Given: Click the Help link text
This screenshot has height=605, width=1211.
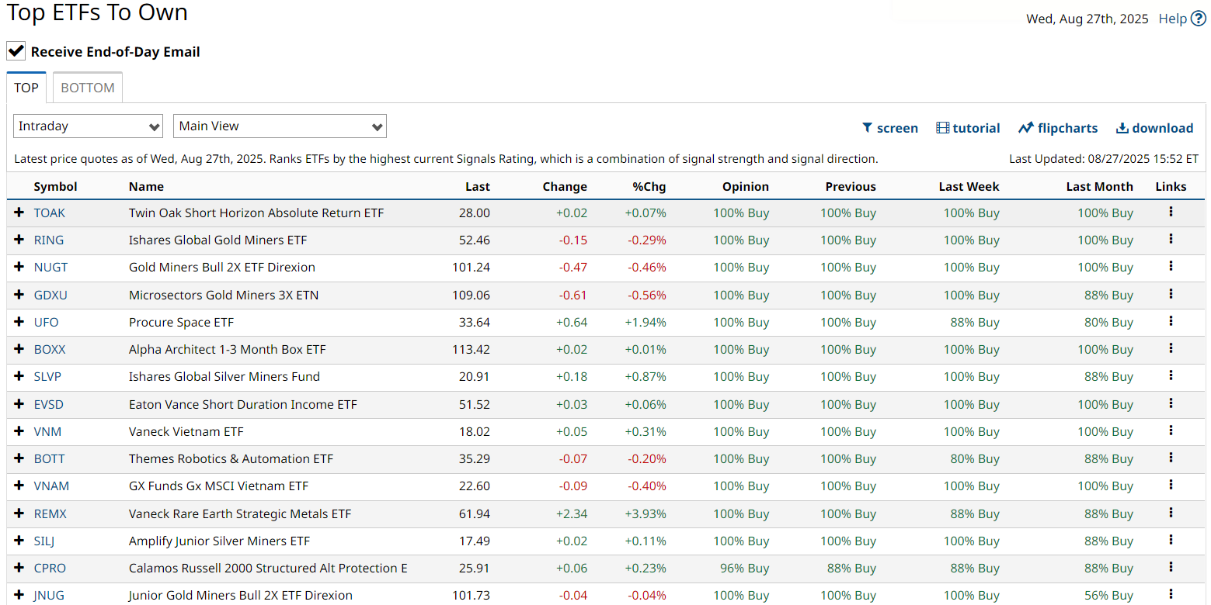Looking at the screenshot, I should [1172, 19].
